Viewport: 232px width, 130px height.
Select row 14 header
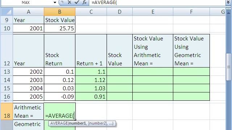[x=7, y=80]
